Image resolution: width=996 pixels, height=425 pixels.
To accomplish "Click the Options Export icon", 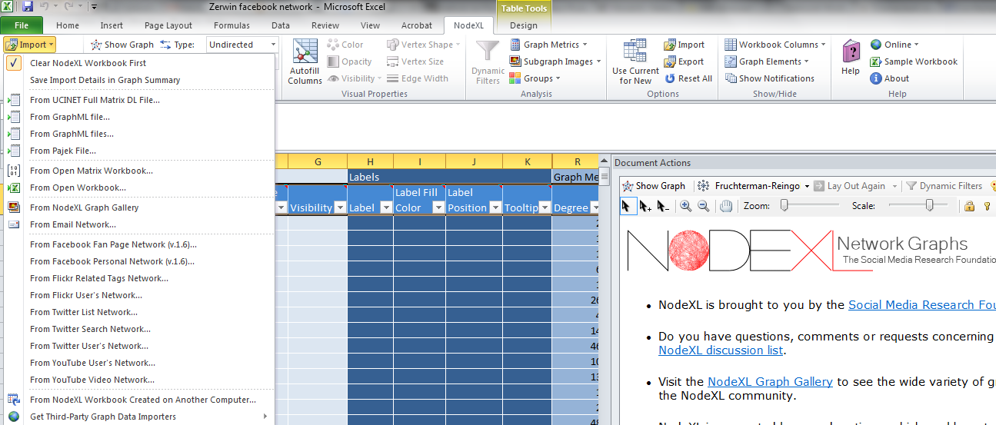I will click(x=683, y=61).
